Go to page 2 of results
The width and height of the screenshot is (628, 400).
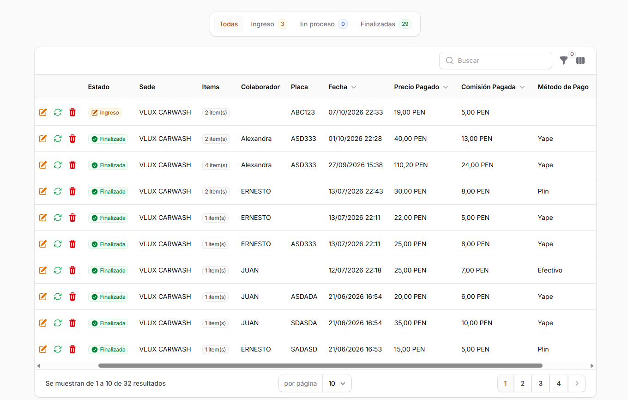point(523,383)
